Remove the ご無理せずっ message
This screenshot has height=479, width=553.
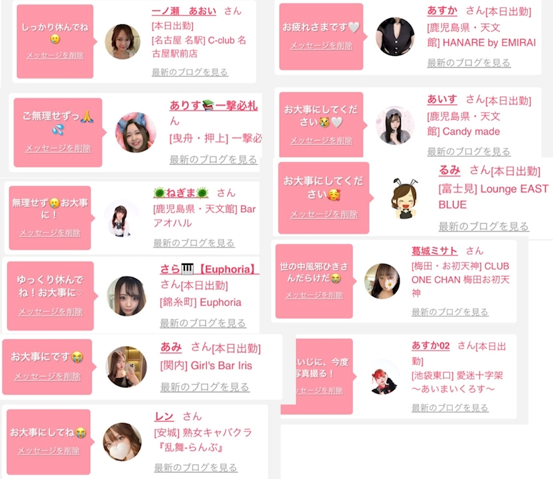tap(58, 148)
